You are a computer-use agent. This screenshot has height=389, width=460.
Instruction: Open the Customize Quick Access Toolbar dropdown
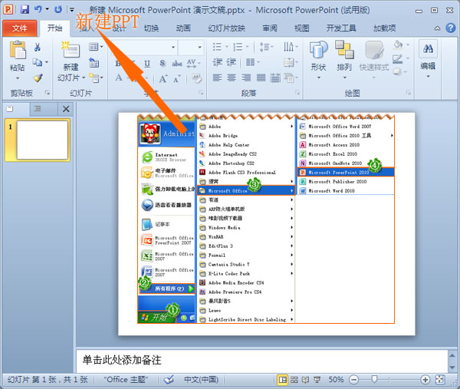[x=71, y=10]
